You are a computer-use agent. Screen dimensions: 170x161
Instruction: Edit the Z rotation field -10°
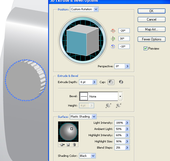click(124, 46)
